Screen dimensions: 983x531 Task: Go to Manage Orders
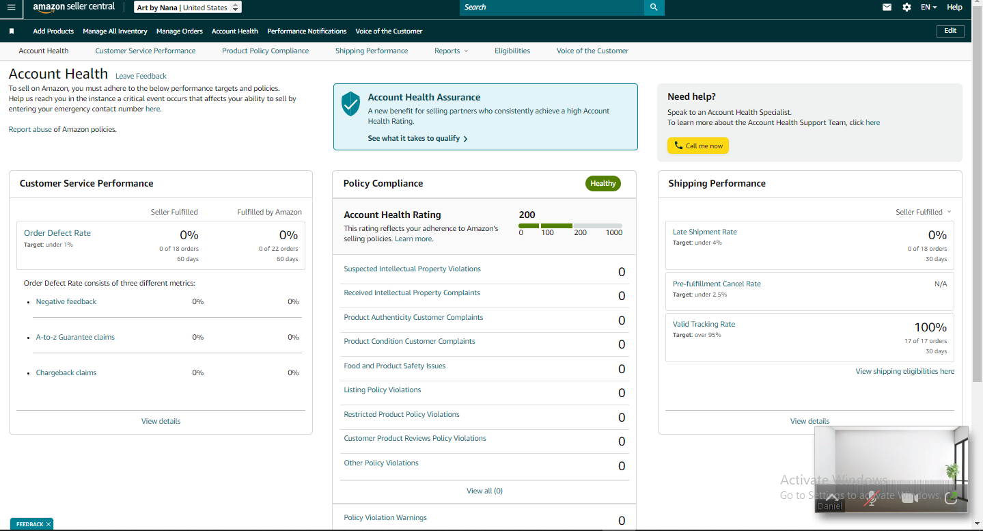click(x=180, y=31)
